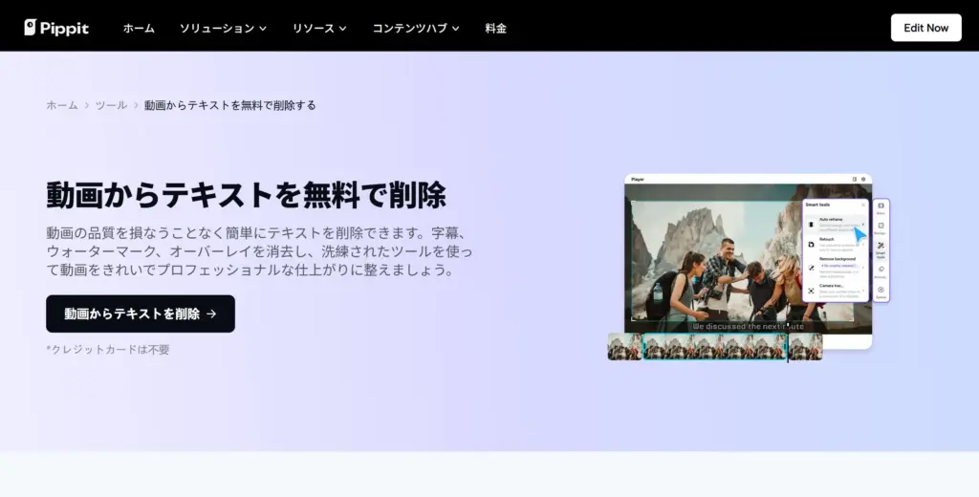This screenshot has width=979, height=497.
Task: Select the highlighted middle clip on timeline
Action: (715, 347)
